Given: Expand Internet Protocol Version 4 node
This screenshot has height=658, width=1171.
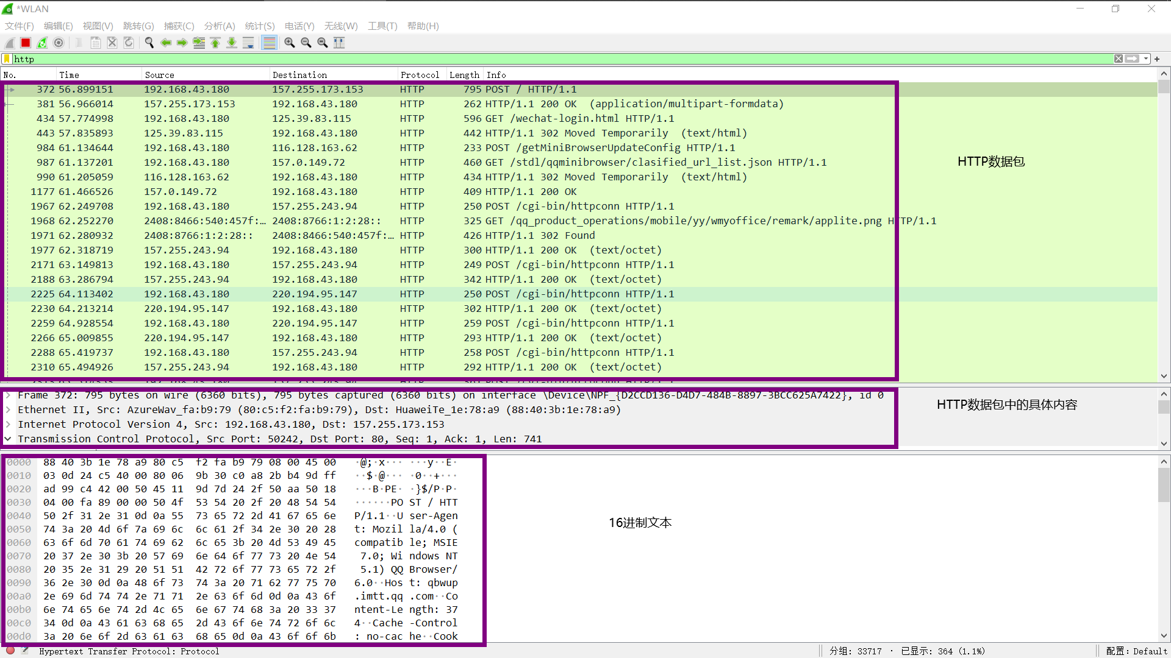Looking at the screenshot, I should [x=9, y=425].
